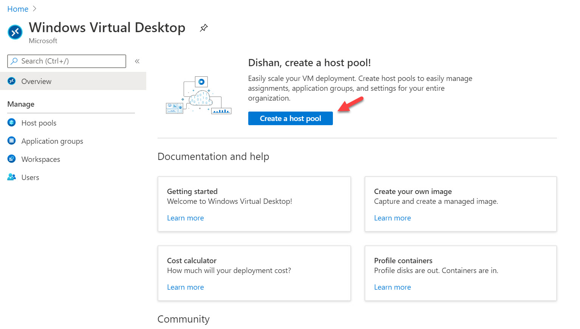Click the Application groups icon
This screenshot has width=580, height=329.
12,141
